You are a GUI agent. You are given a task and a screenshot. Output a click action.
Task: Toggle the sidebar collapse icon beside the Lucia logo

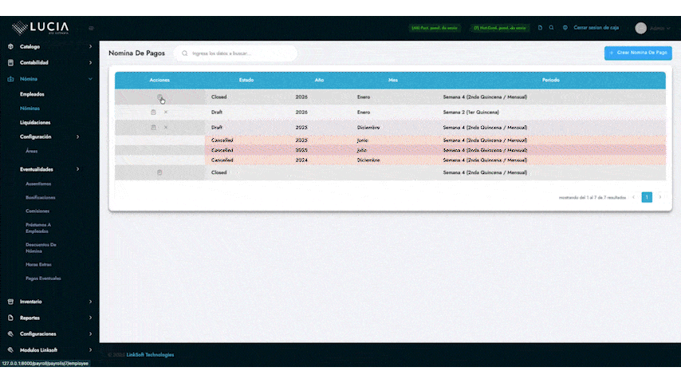coord(91,29)
